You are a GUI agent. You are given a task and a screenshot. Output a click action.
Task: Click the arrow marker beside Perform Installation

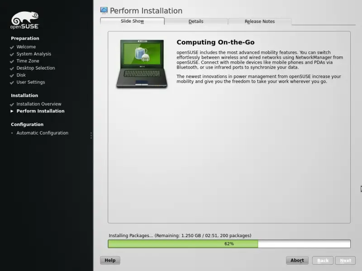pos(12,111)
